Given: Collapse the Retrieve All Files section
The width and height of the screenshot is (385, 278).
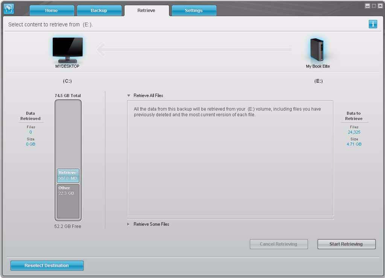Looking at the screenshot, I should [x=129, y=96].
